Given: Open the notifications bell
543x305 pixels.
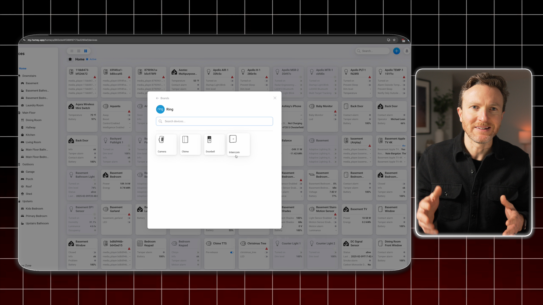Looking at the screenshot, I should [x=407, y=51].
